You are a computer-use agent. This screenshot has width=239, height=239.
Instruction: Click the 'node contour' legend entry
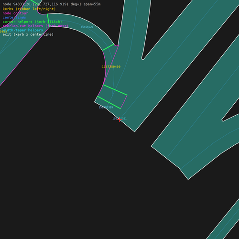click(15, 13)
